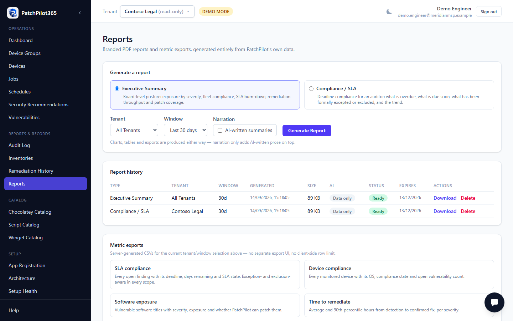The image size is (513, 321).
Task: Click the Contoso Legal tenant cell
Action: [187, 211]
